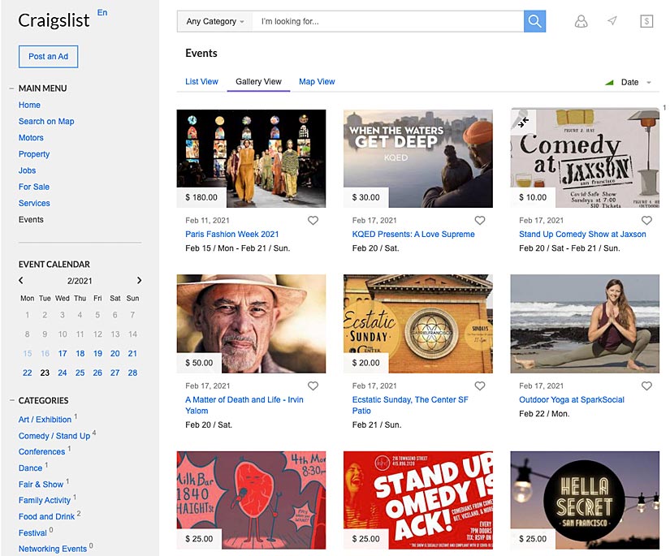Image resolution: width=670 pixels, height=556 pixels.
Task: Filter by Dance category
Action: coord(30,468)
